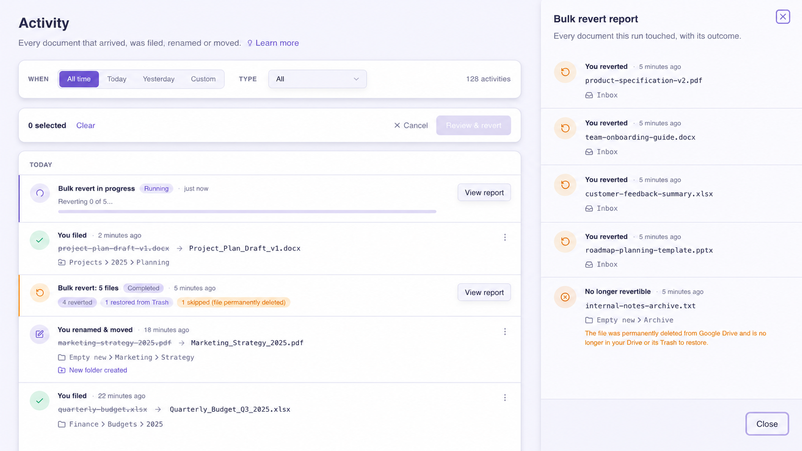Screen dimensions: 802x451
Task: View report for completed Bulk revert: 5 files
Action: 484,292
